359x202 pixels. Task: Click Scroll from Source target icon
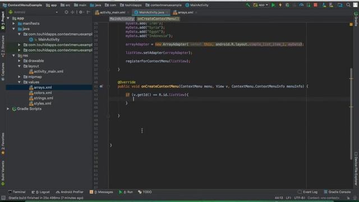point(66,12)
